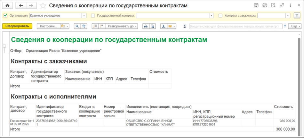Click the sum (sigma) icon
The width and height of the screenshot is (304, 138).
(185, 26)
